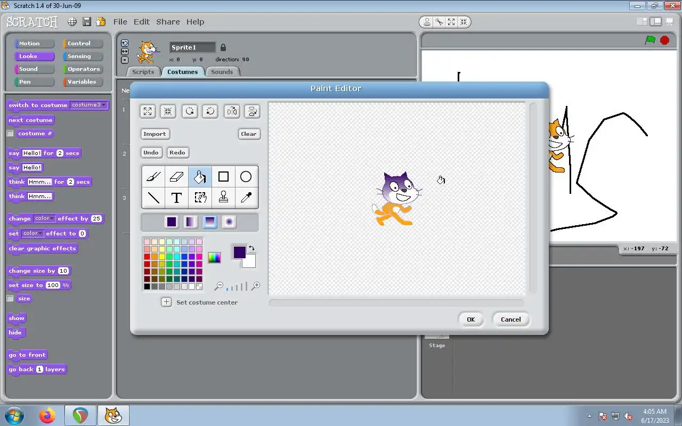Click the zoom in magnifier

pyautogui.click(x=256, y=286)
